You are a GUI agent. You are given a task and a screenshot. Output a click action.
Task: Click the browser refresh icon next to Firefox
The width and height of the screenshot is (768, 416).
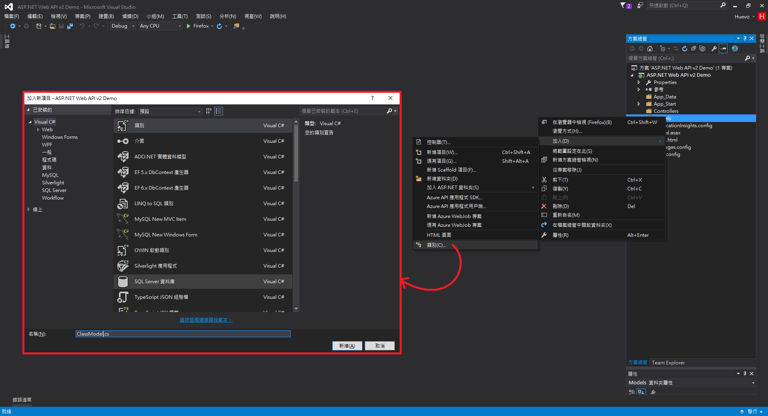(x=219, y=26)
